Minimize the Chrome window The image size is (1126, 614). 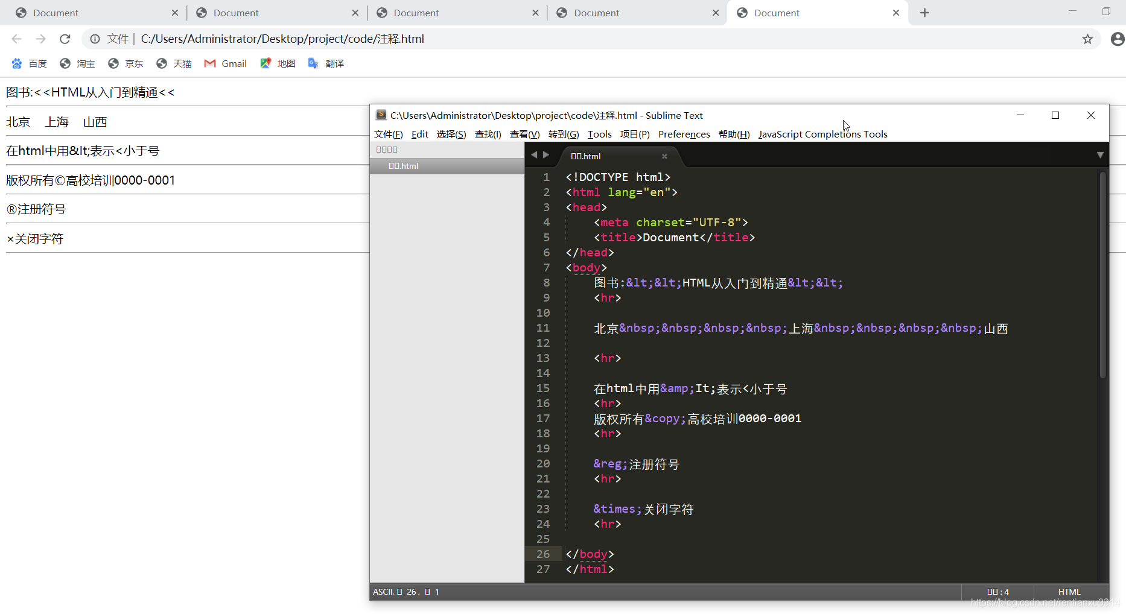[1072, 11]
